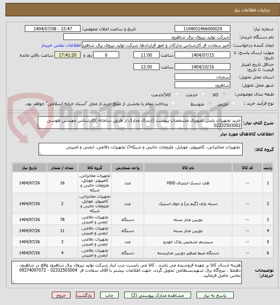Click the request creator field
This screenshot has height=305, width=280.
156,45
